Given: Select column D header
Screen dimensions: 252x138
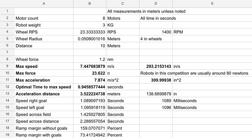Looking at the screenshot, I should (x=156, y=4).
